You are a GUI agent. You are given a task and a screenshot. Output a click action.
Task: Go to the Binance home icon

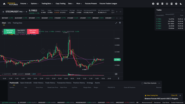[4, 4]
